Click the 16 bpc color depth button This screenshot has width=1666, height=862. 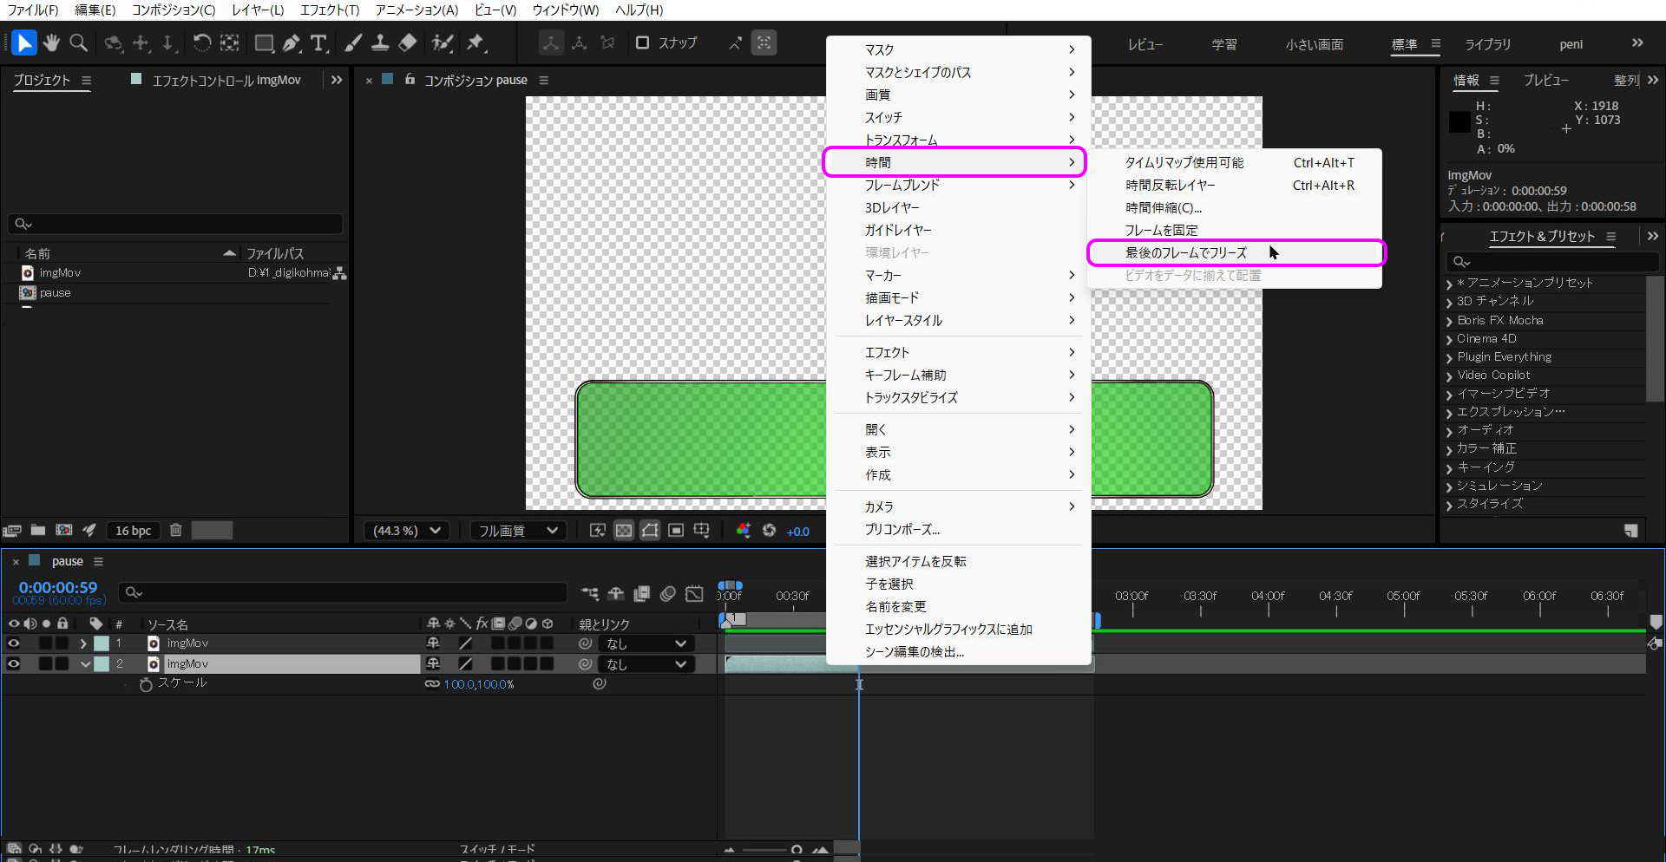click(x=133, y=531)
